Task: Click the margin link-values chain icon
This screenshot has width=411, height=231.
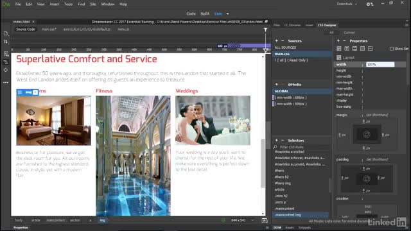Action: tap(367, 135)
